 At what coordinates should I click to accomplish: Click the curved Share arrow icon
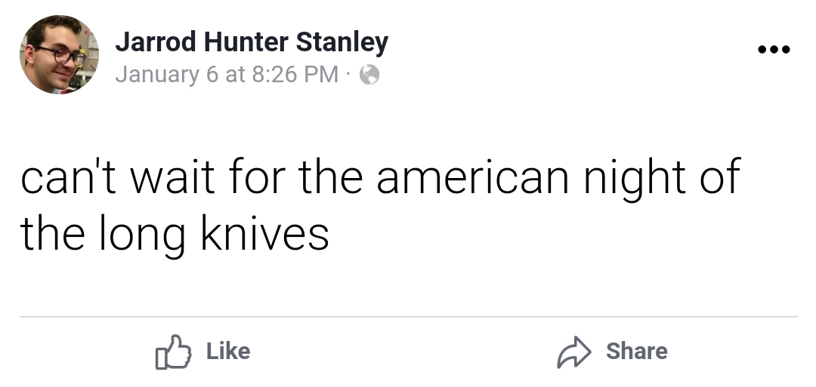point(573,352)
